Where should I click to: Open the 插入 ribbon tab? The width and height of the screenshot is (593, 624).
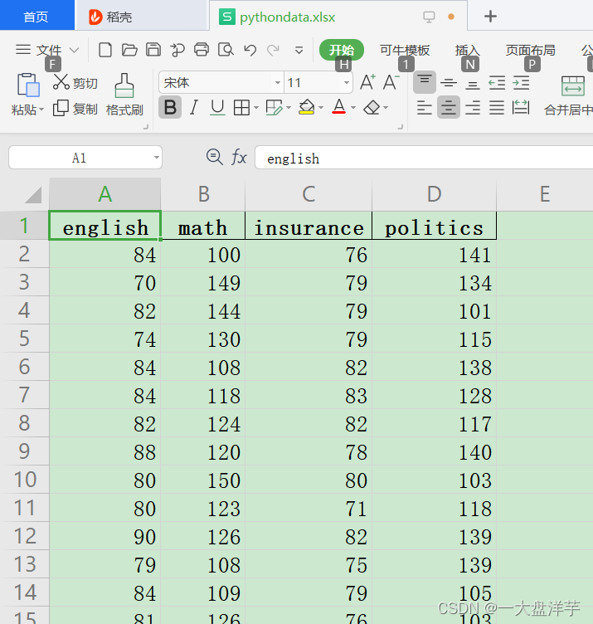pyautogui.click(x=467, y=50)
